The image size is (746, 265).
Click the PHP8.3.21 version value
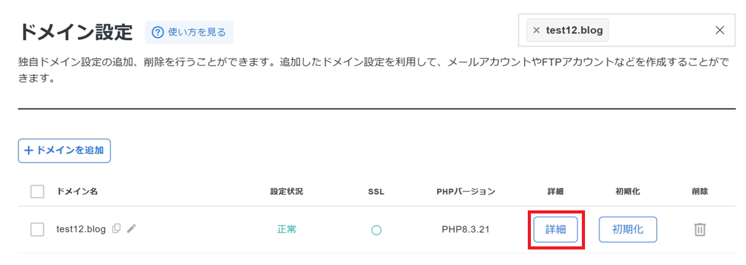click(x=466, y=230)
